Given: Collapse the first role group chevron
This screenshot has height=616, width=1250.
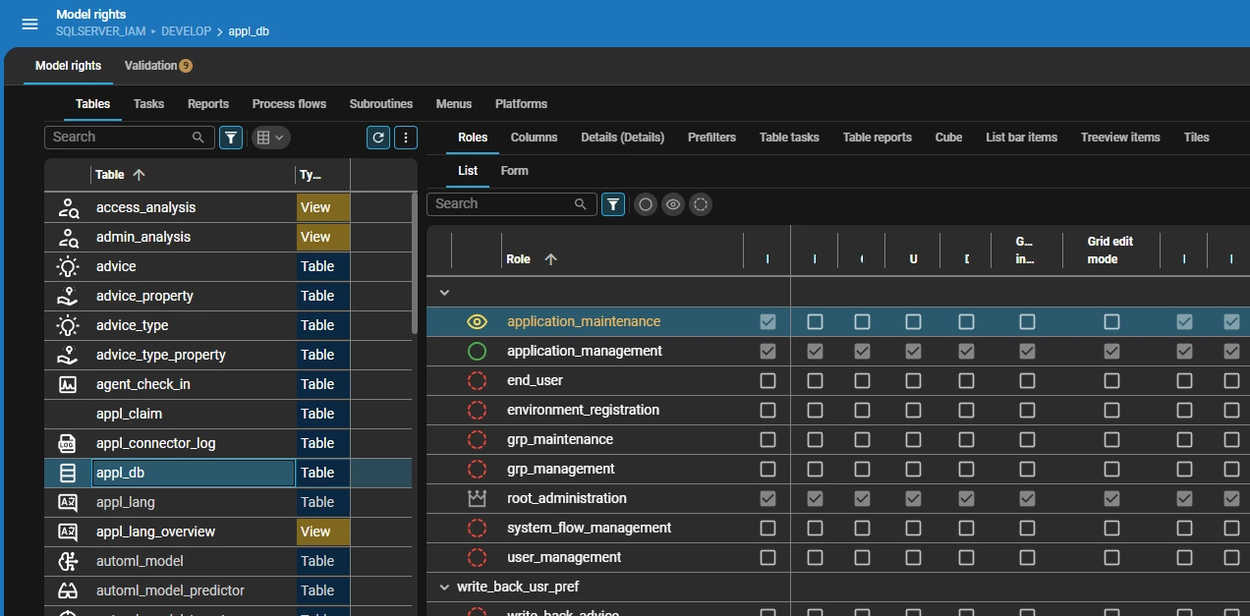Looking at the screenshot, I should click(444, 292).
